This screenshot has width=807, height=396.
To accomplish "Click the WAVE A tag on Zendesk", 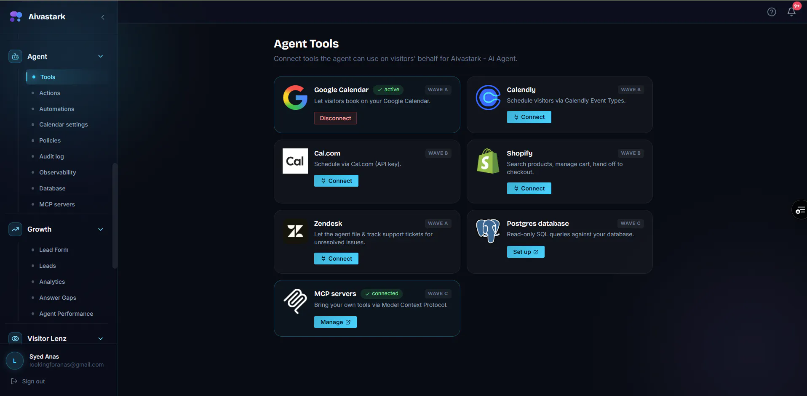I will (x=438, y=223).
